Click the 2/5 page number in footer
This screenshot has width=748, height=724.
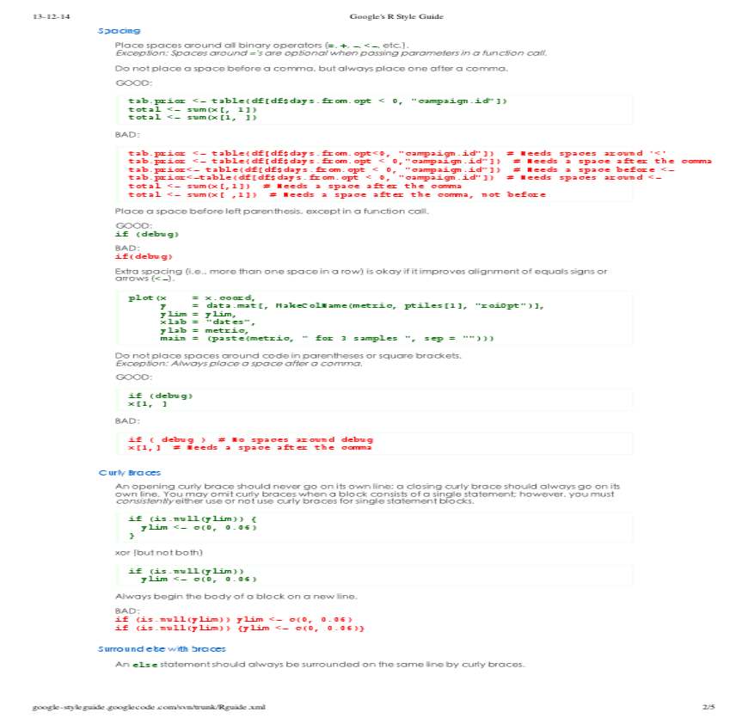tap(708, 707)
